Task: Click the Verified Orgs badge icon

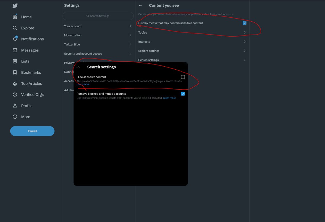Action: tap(15, 94)
